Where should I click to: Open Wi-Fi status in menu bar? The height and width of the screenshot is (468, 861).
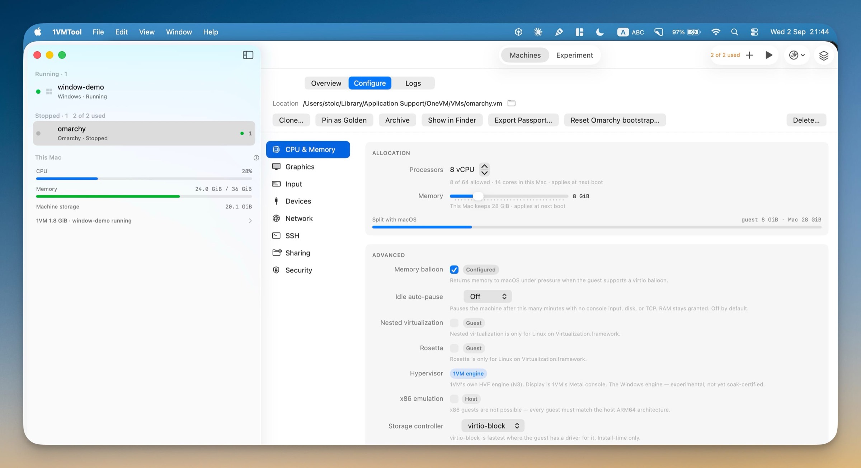[x=716, y=32]
